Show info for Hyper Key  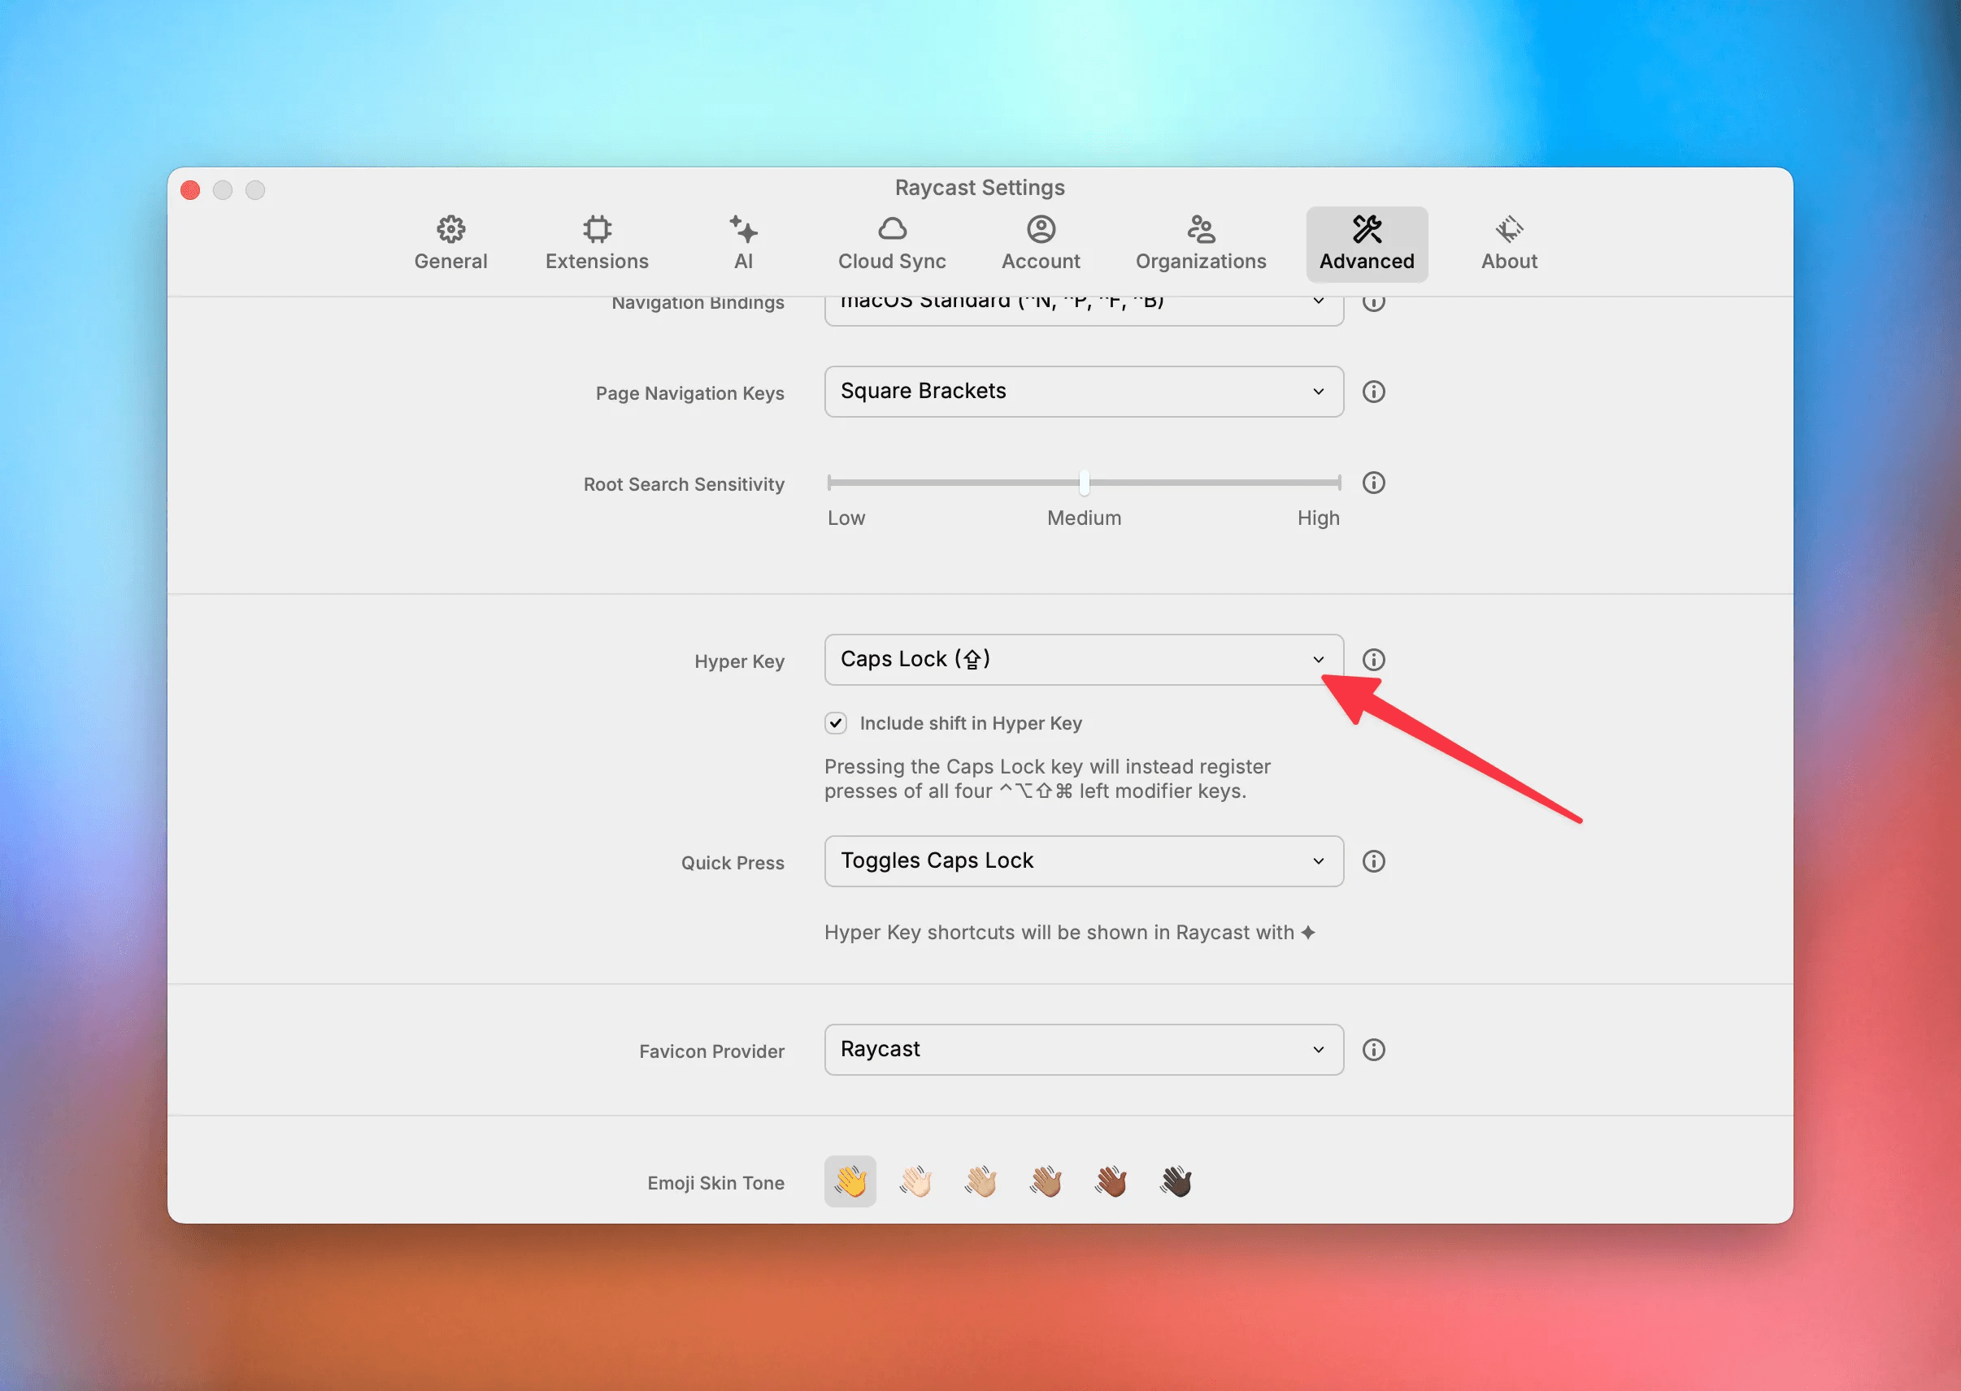(1374, 660)
